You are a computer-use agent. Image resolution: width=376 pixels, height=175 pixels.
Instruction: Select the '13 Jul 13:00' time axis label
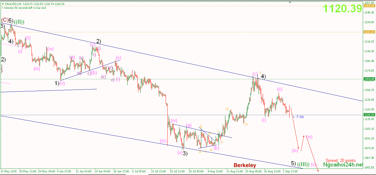[158, 171]
